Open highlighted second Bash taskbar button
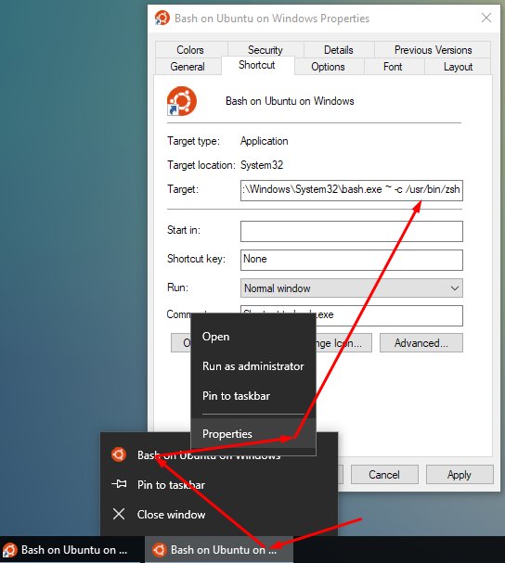Image resolution: width=505 pixels, height=563 pixels. 219,550
